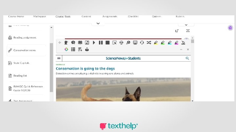Image resolution: width=236 pixels, height=132 pixels.
Task: Click the ScienceNews for Students logo
Action: coord(123,58)
